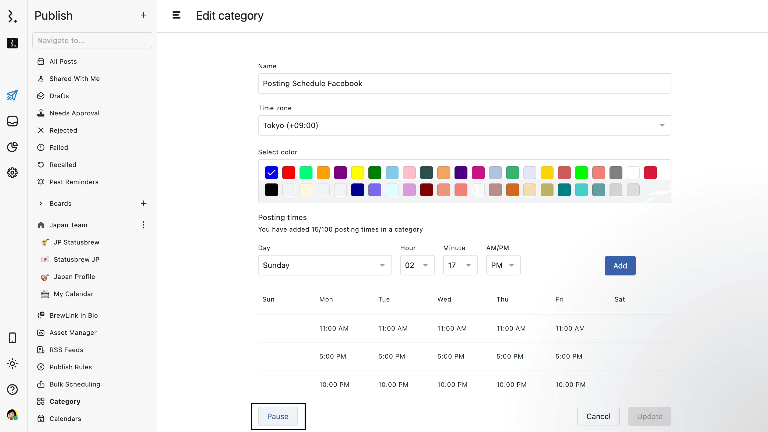The height and width of the screenshot is (432, 768).
Task: Open the Settings gear icon
Action: tap(12, 172)
